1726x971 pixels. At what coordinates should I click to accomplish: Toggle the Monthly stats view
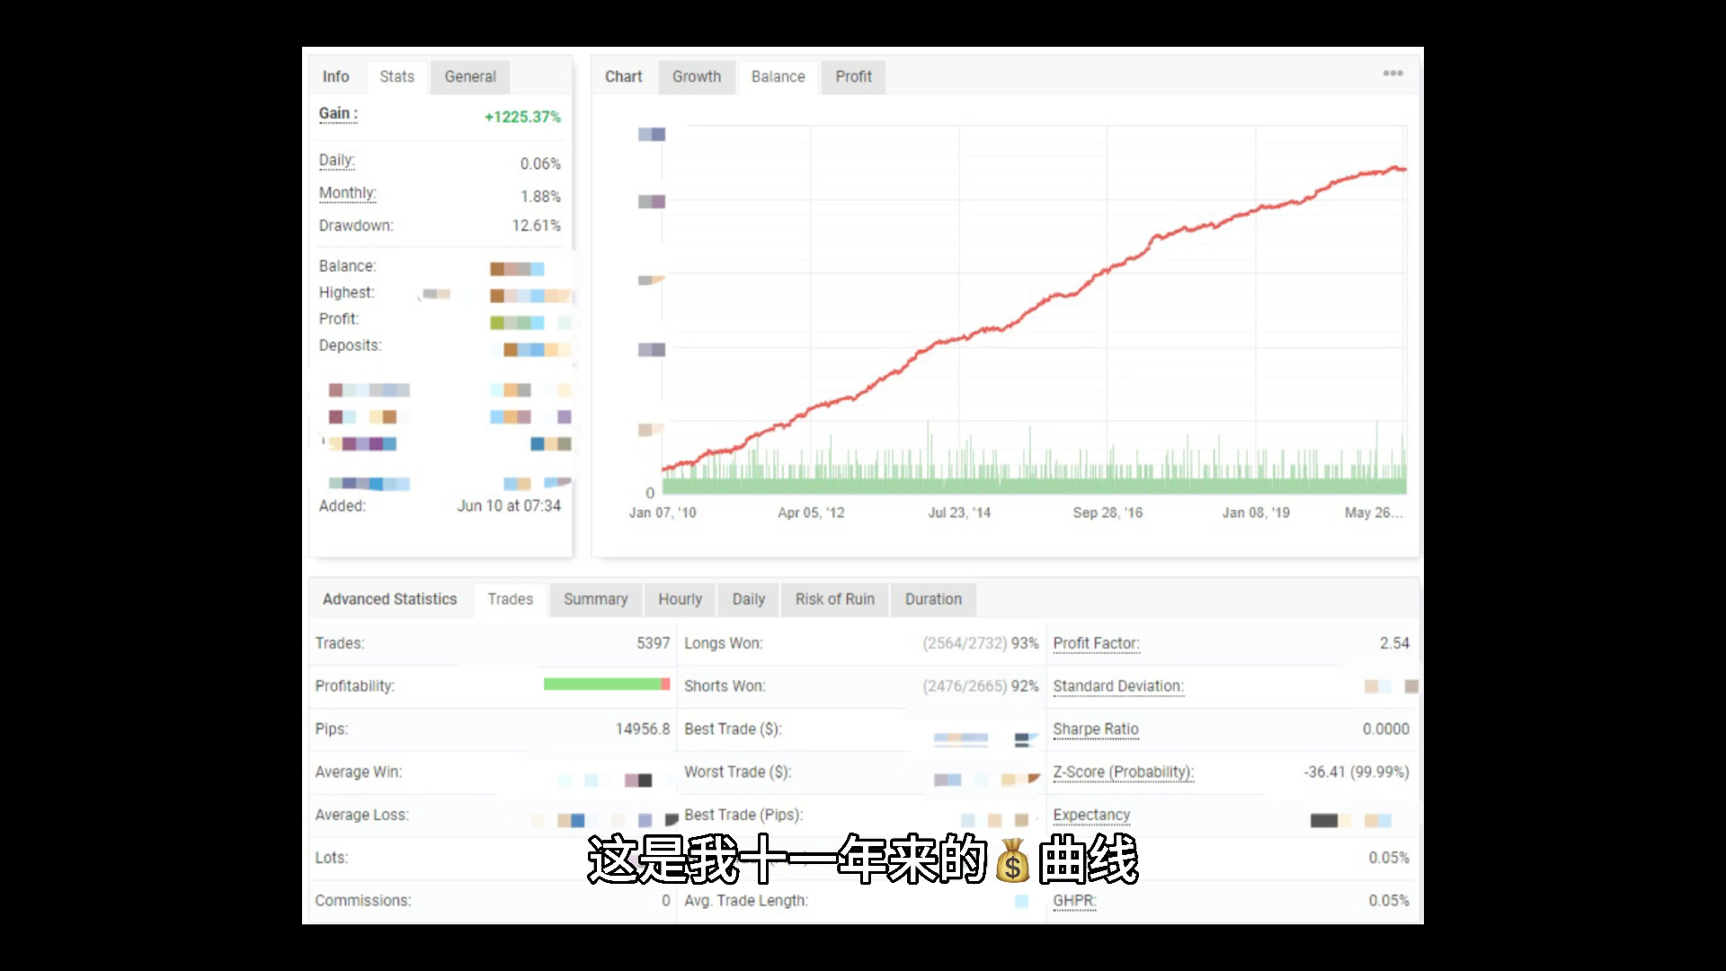click(345, 192)
